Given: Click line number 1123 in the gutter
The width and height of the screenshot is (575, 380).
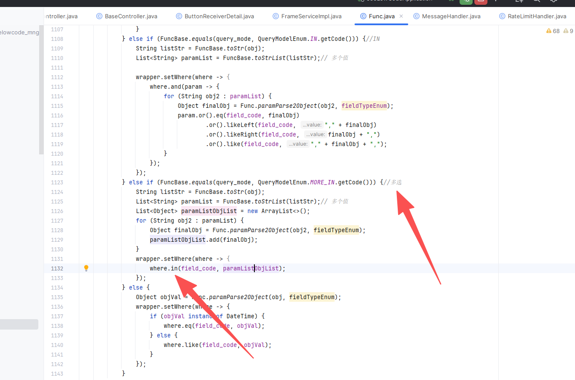Looking at the screenshot, I should [57, 182].
